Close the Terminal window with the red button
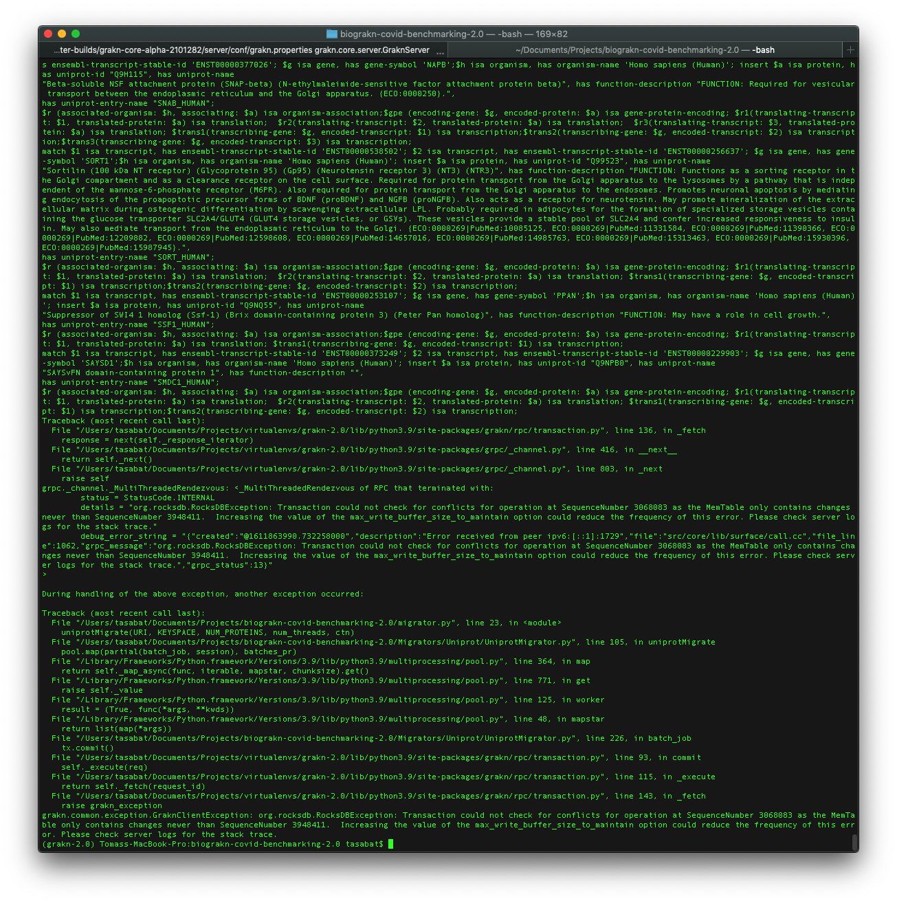 click(48, 34)
